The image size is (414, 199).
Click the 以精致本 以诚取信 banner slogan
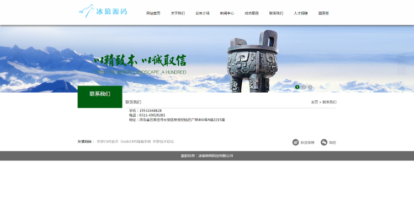(140, 61)
